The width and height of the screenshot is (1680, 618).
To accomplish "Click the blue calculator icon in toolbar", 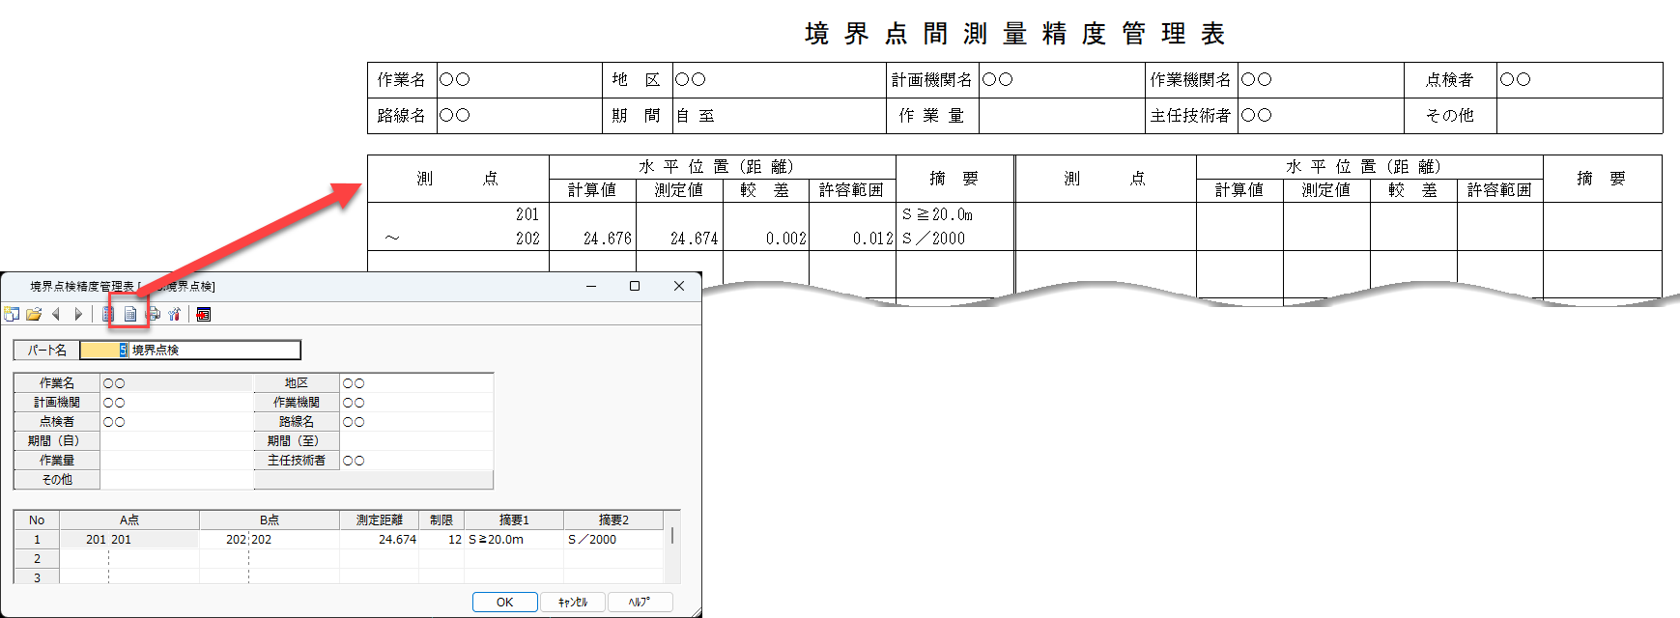I will (108, 314).
